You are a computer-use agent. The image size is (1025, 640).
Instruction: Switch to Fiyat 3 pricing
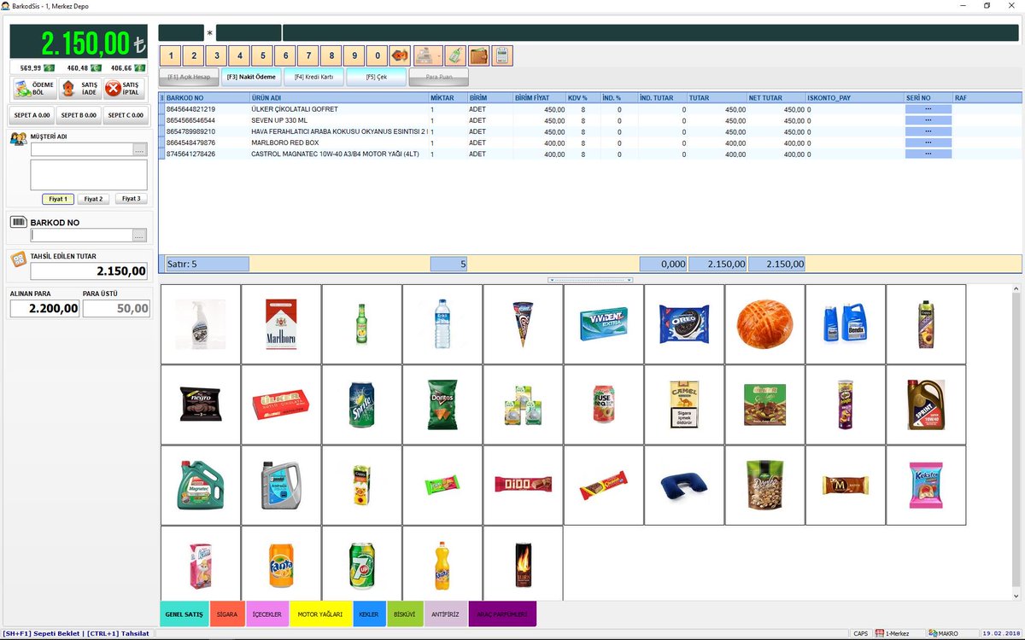coord(131,199)
